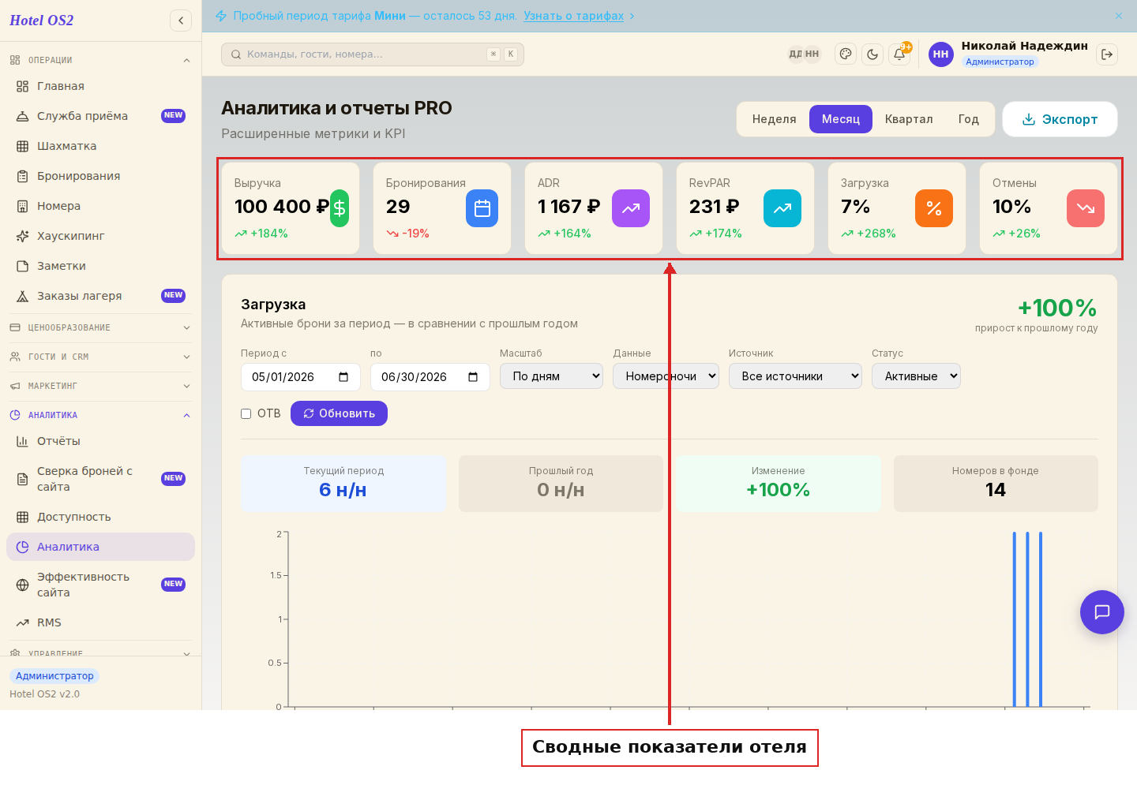1137x785 pixels.
Task: Open Доступность page
Action: (x=100, y=517)
